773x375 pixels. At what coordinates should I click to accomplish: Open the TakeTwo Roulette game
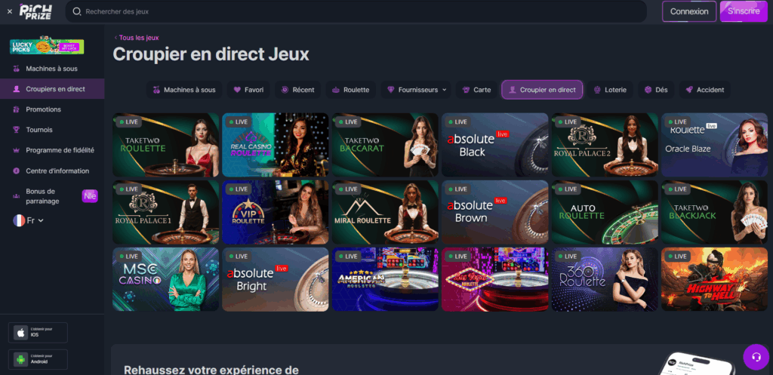[165, 145]
